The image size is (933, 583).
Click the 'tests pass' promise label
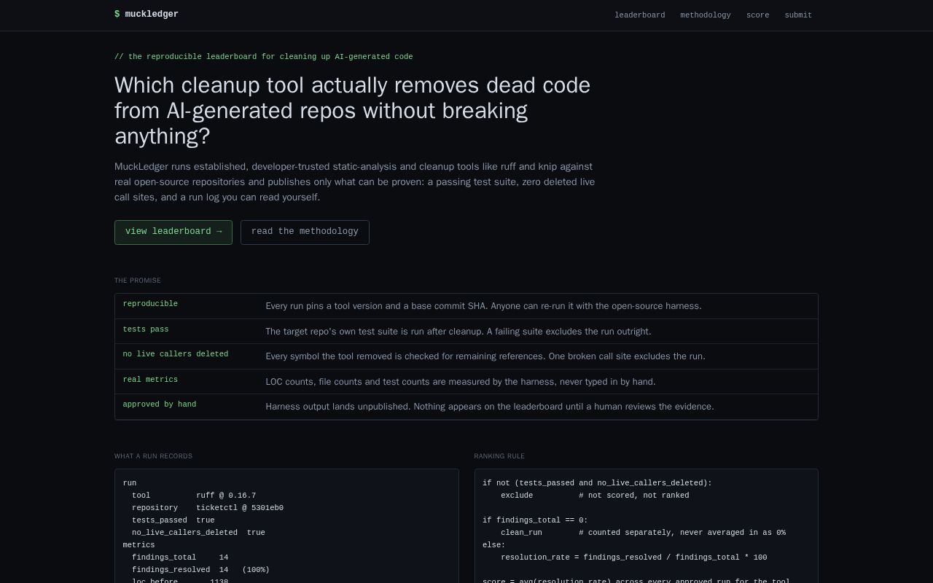coord(146,329)
